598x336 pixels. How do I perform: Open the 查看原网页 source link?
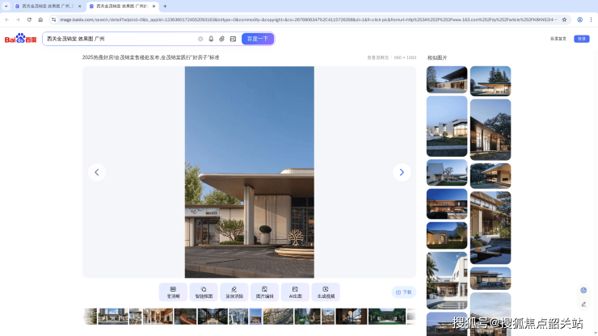[x=377, y=57]
